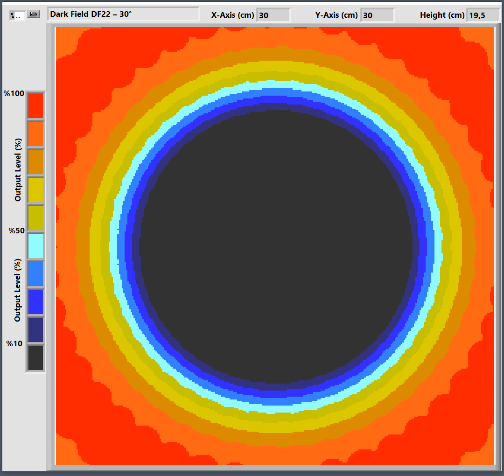Click the X-Axis (cm) label
504x476 pixels.
point(232,15)
